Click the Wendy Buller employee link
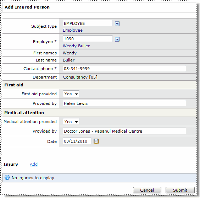Image resolution: width=200 pixels, height=198 pixels. click(76, 46)
